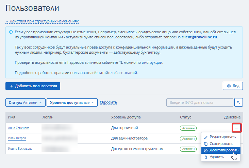Open the client@travelline.ru email link
This screenshot has width=249, height=168.
click(199, 37)
